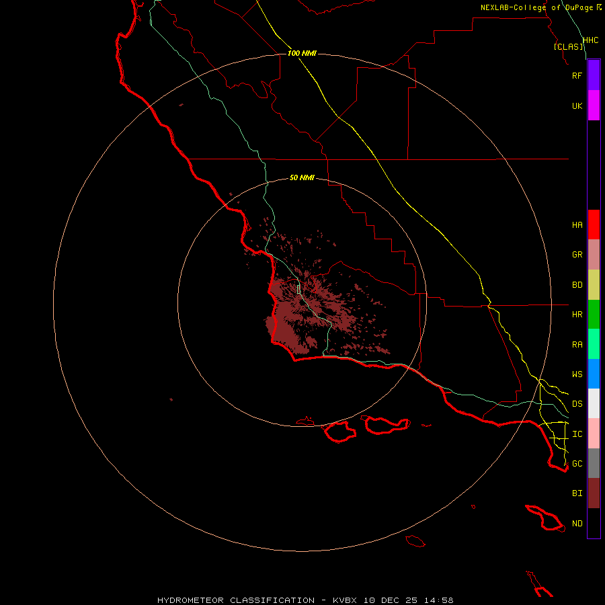Click the BI legend label
605x605 pixels.
(x=577, y=493)
